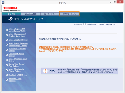Open the アプリケーション tab
Viewport: 125px width, 93px height.
click(x=69, y=14)
